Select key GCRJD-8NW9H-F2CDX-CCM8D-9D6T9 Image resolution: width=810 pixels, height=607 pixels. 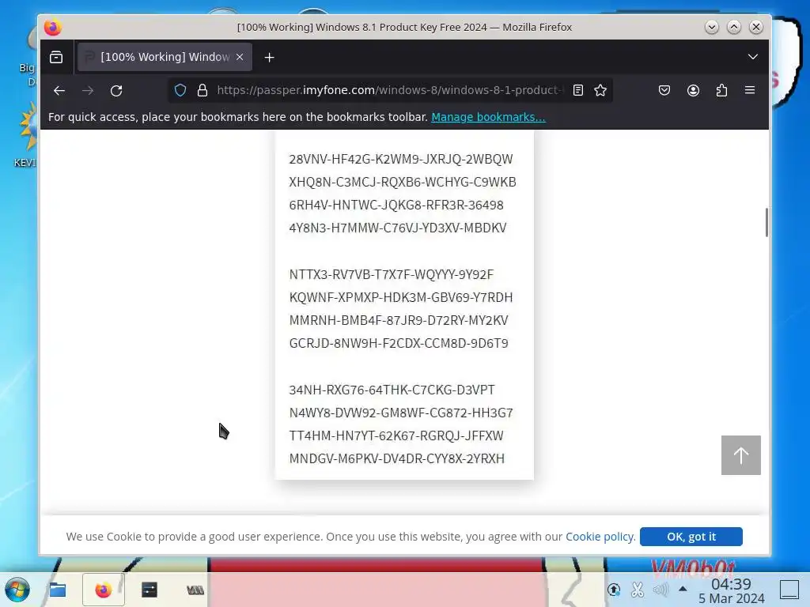point(399,343)
